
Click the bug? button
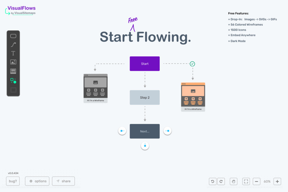tap(13, 181)
